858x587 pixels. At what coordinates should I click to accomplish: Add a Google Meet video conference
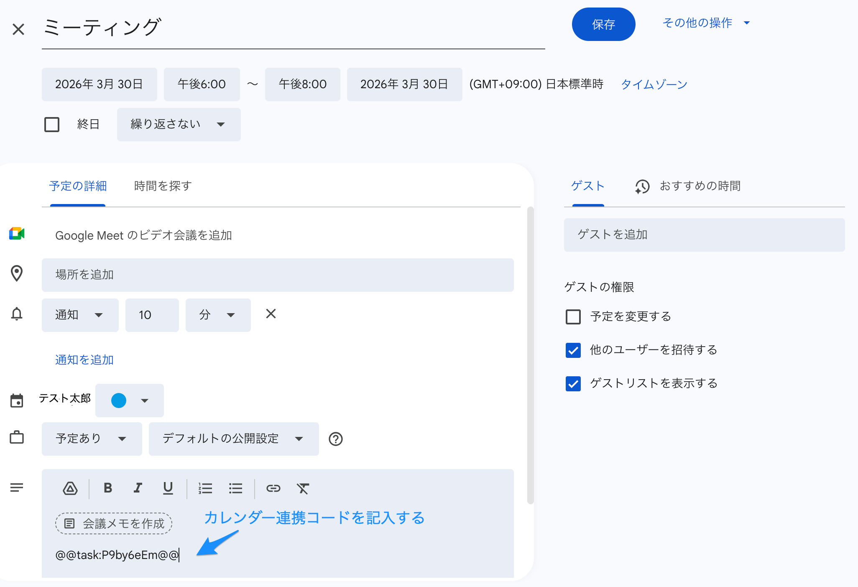tap(144, 235)
